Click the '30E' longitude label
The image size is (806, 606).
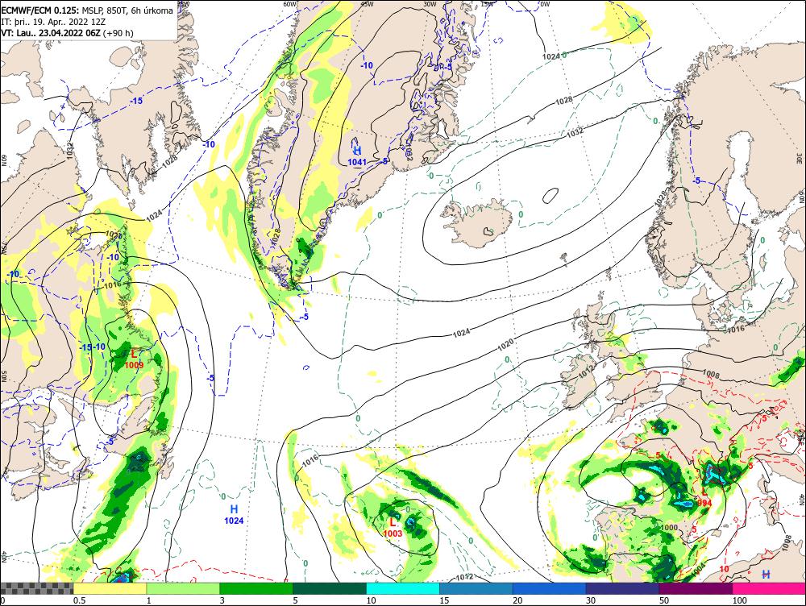coord(800,157)
